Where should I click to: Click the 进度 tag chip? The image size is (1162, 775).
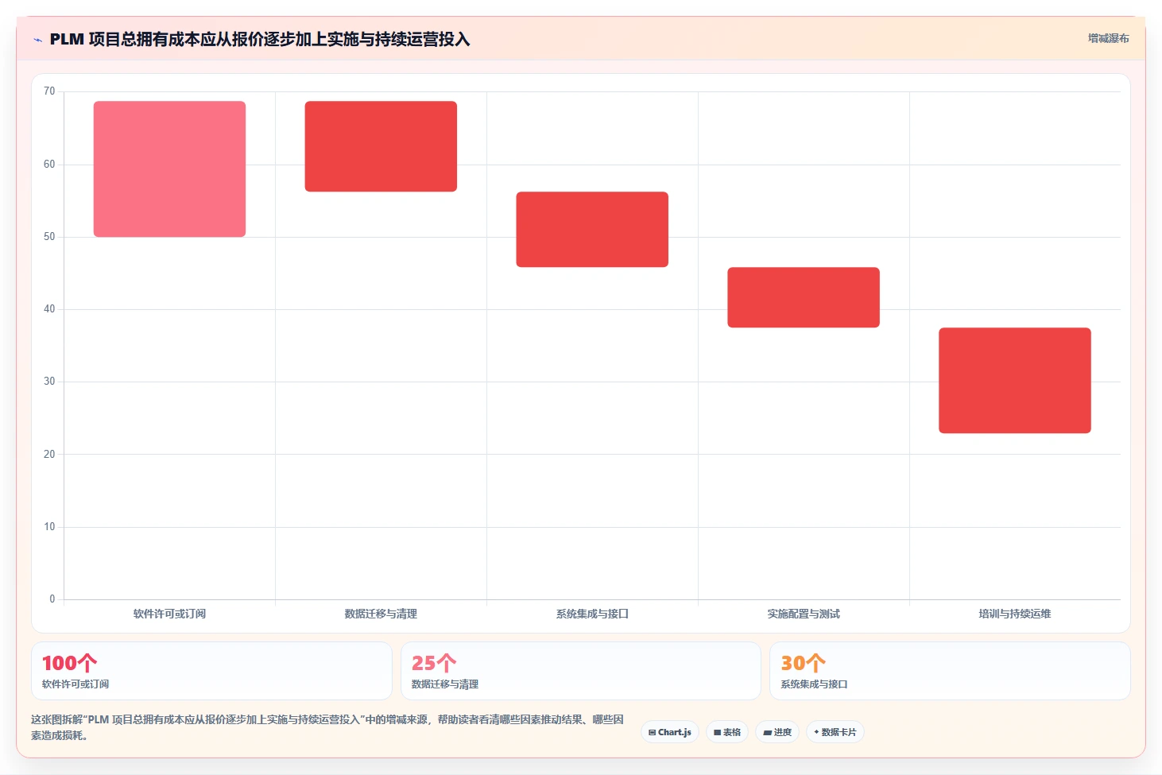(777, 732)
